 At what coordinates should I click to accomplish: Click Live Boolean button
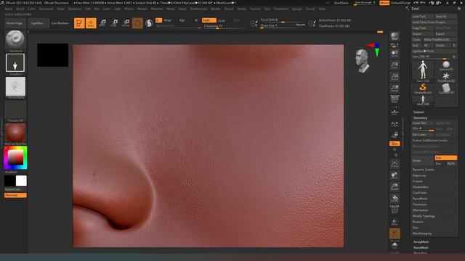pos(60,23)
